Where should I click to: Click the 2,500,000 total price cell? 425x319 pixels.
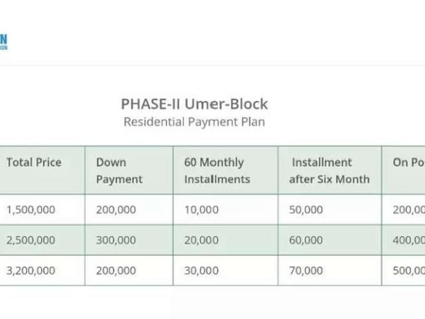tap(31, 240)
